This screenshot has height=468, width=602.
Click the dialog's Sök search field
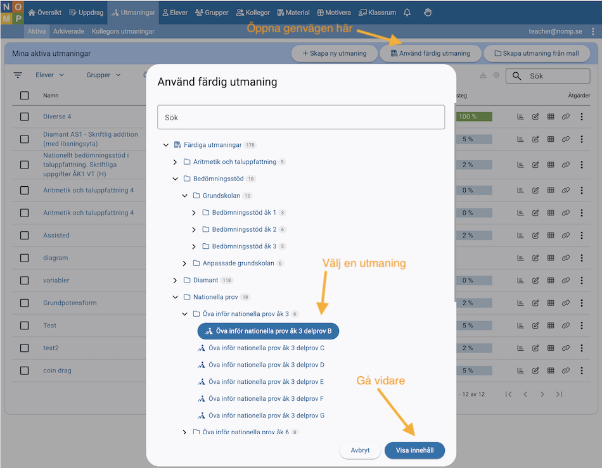(x=301, y=118)
